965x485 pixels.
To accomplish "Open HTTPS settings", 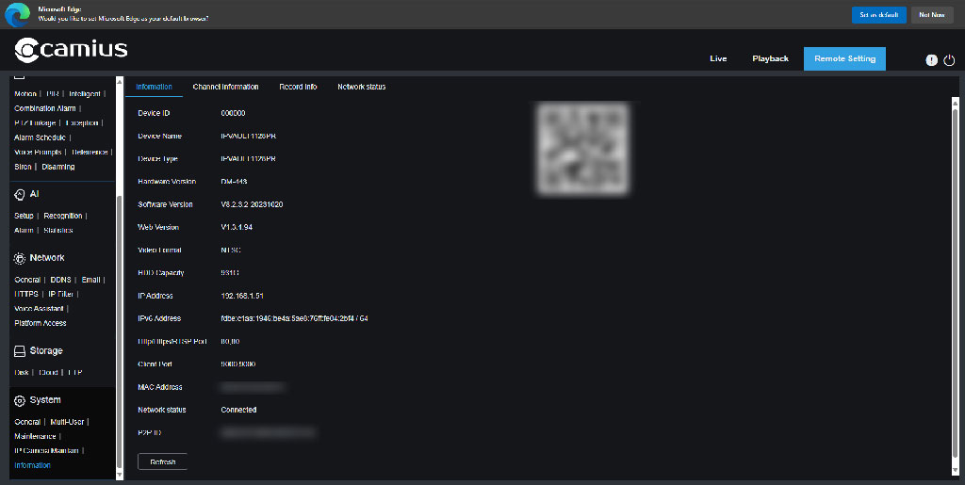I will 26,295.
